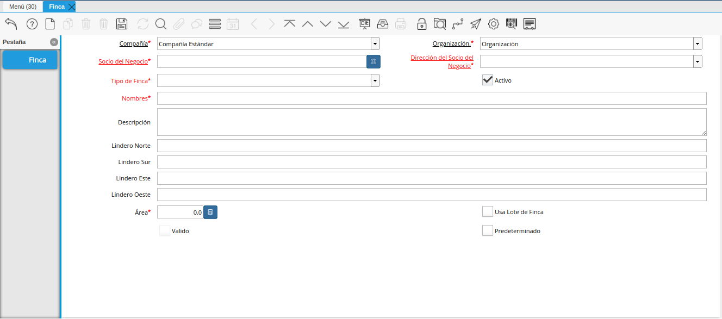
Task: Select the Finca tab in the sidebar
Action: click(30, 60)
